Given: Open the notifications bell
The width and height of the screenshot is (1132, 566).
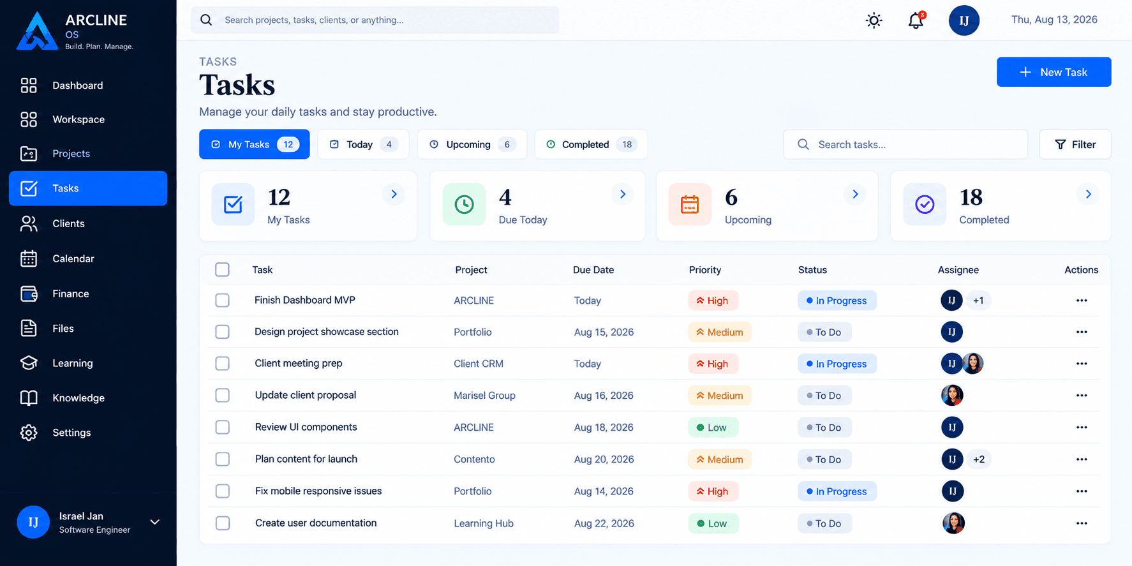Looking at the screenshot, I should pos(916,20).
